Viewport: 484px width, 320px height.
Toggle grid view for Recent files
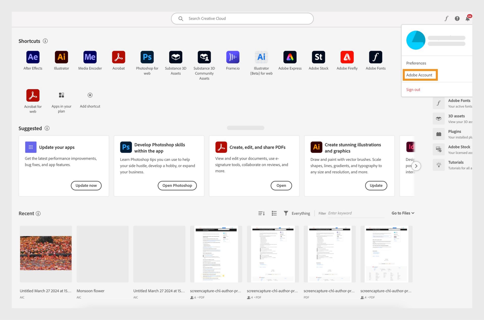click(273, 213)
